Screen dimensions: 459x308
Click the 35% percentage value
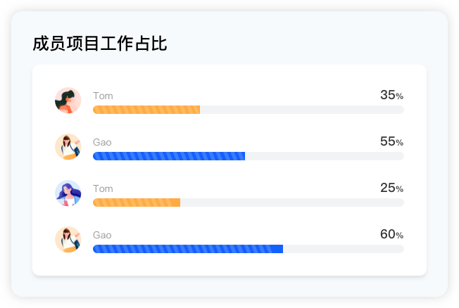[x=391, y=96]
